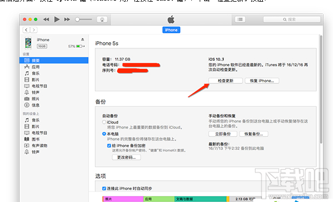
Task: Toggle 连接此 iPhone 时自动同步 checkbox
Action: (x=104, y=189)
